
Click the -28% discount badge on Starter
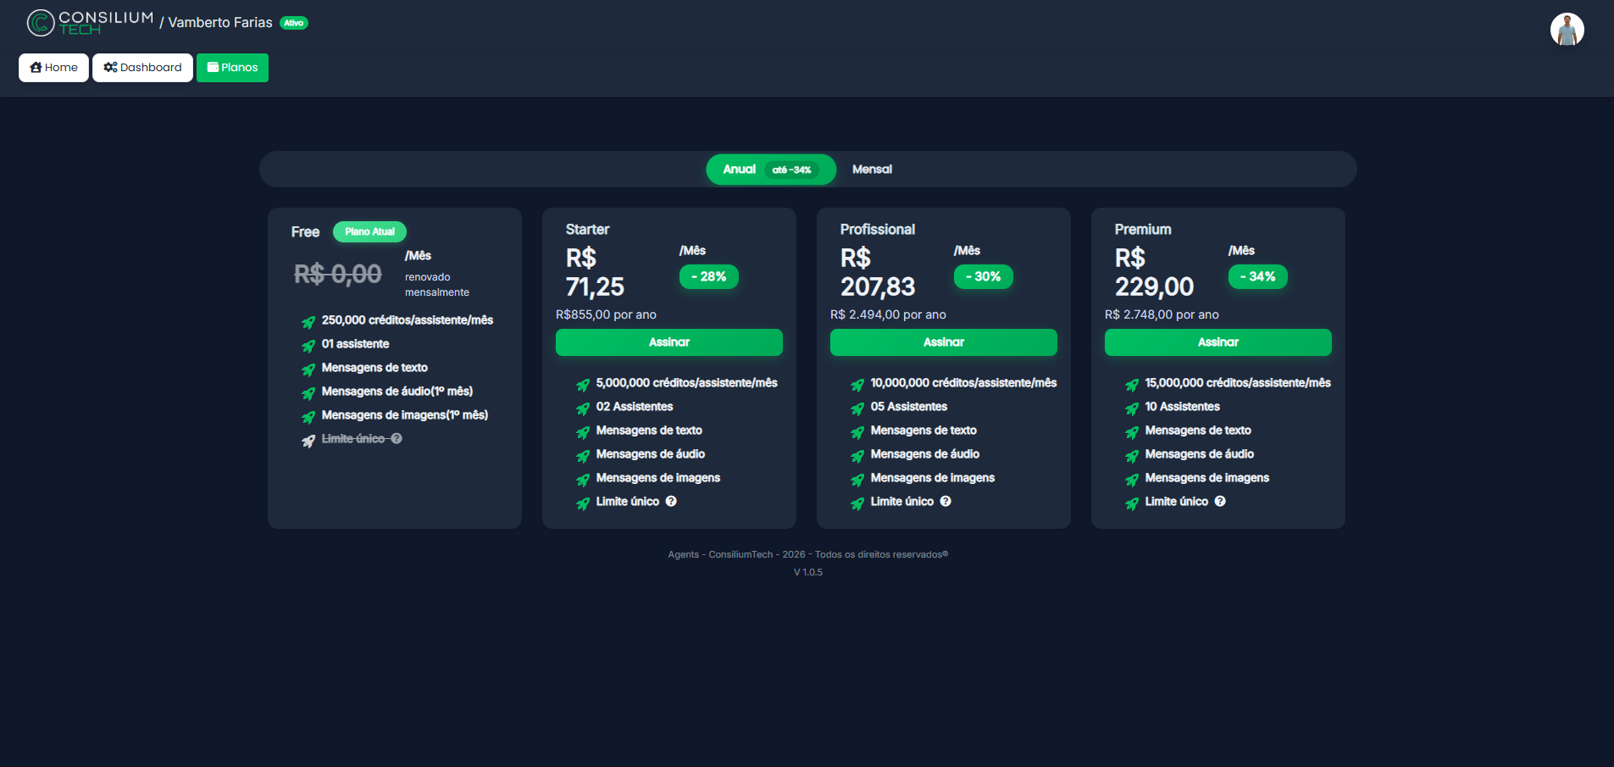pyautogui.click(x=709, y=277)
